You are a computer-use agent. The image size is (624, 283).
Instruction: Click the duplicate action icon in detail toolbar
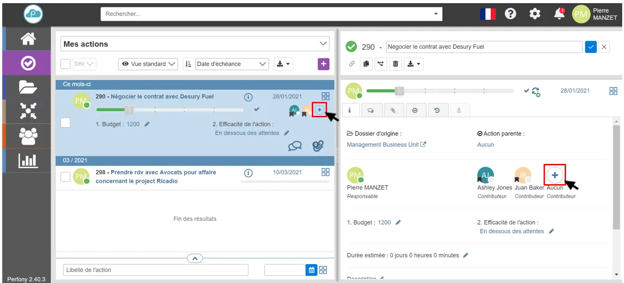(x=366, y=64)
